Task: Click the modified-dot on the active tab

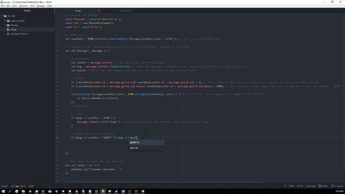Action: click(x=99, y=11)
